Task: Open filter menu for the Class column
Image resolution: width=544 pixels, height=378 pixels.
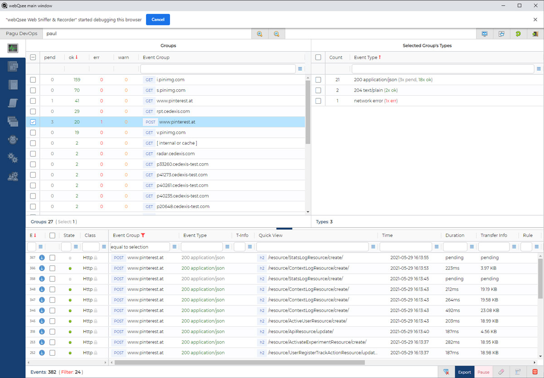Action: [x=104, y=247]
